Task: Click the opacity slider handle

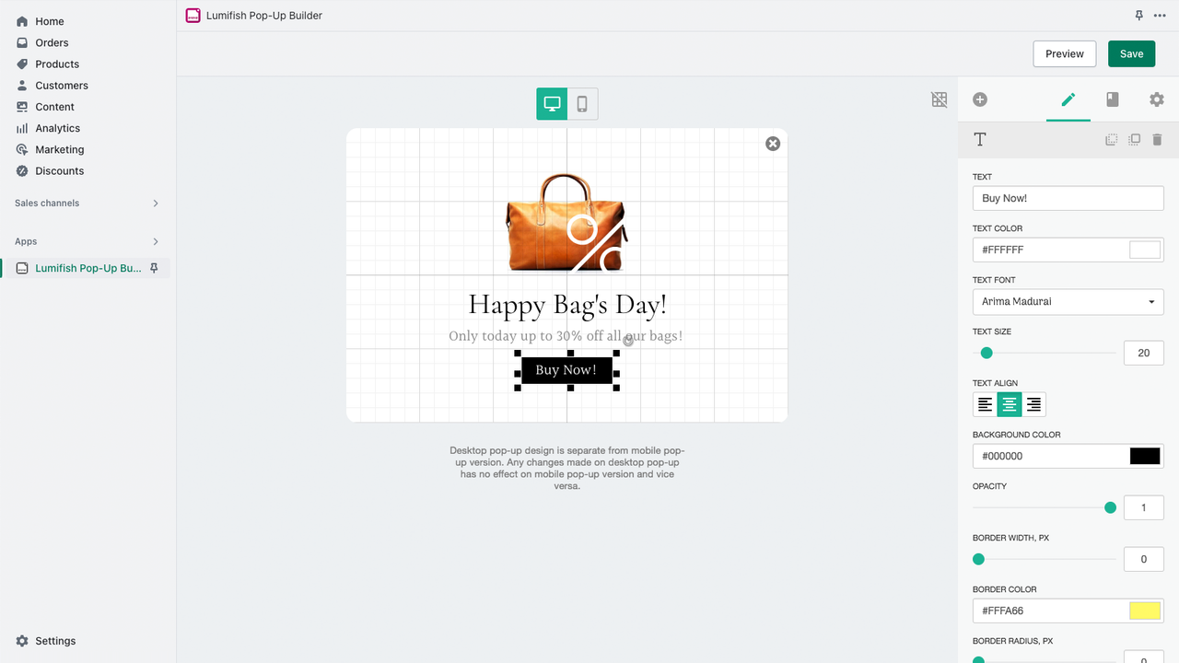Action: 1110,507
